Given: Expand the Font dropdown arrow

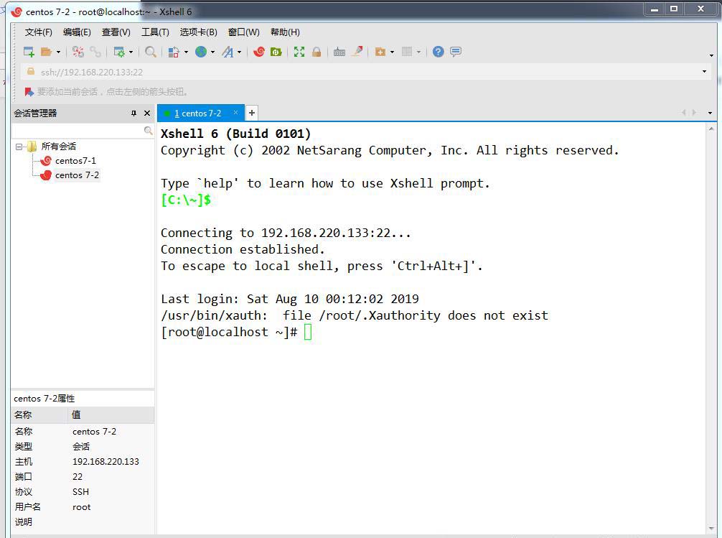Looking at the screenshot, I should tap(239, 52).
